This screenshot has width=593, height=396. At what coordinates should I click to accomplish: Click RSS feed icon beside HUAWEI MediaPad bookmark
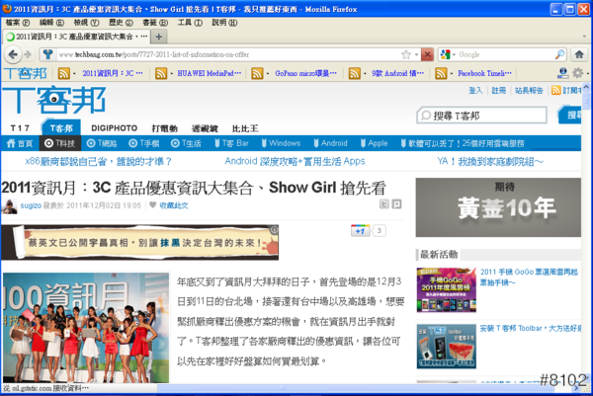tap(161, 73)
